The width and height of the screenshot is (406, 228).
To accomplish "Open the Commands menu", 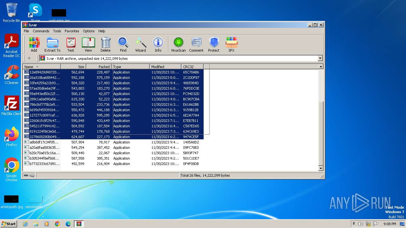I will tap(41, 31).
